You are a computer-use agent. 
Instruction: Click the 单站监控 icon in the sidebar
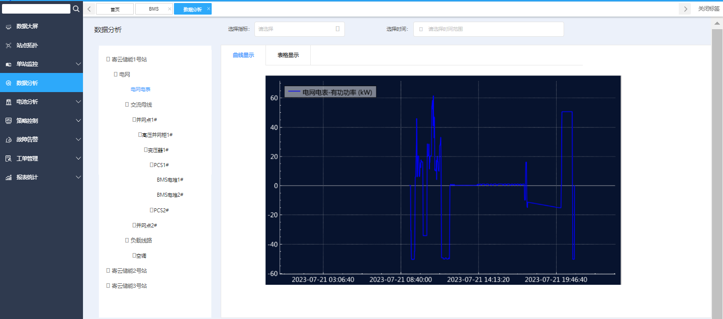coord(9,64)
